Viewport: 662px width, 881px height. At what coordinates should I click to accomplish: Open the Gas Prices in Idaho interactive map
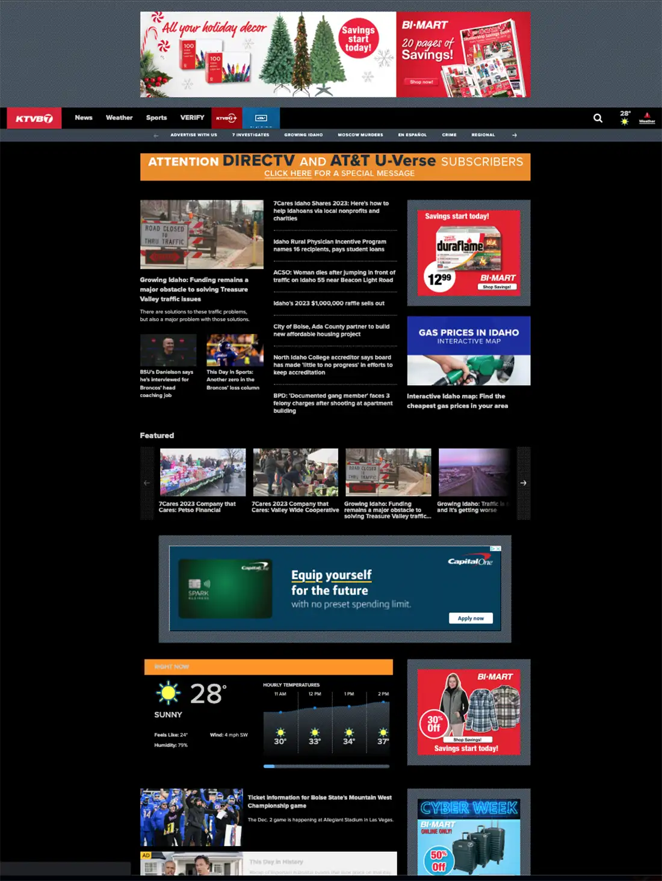(469, 351)
